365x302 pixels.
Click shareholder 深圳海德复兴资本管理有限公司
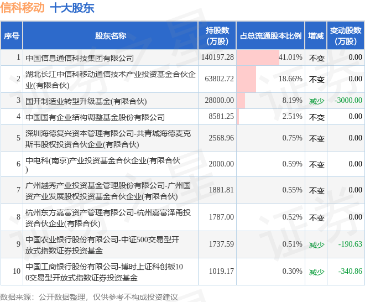108,139
